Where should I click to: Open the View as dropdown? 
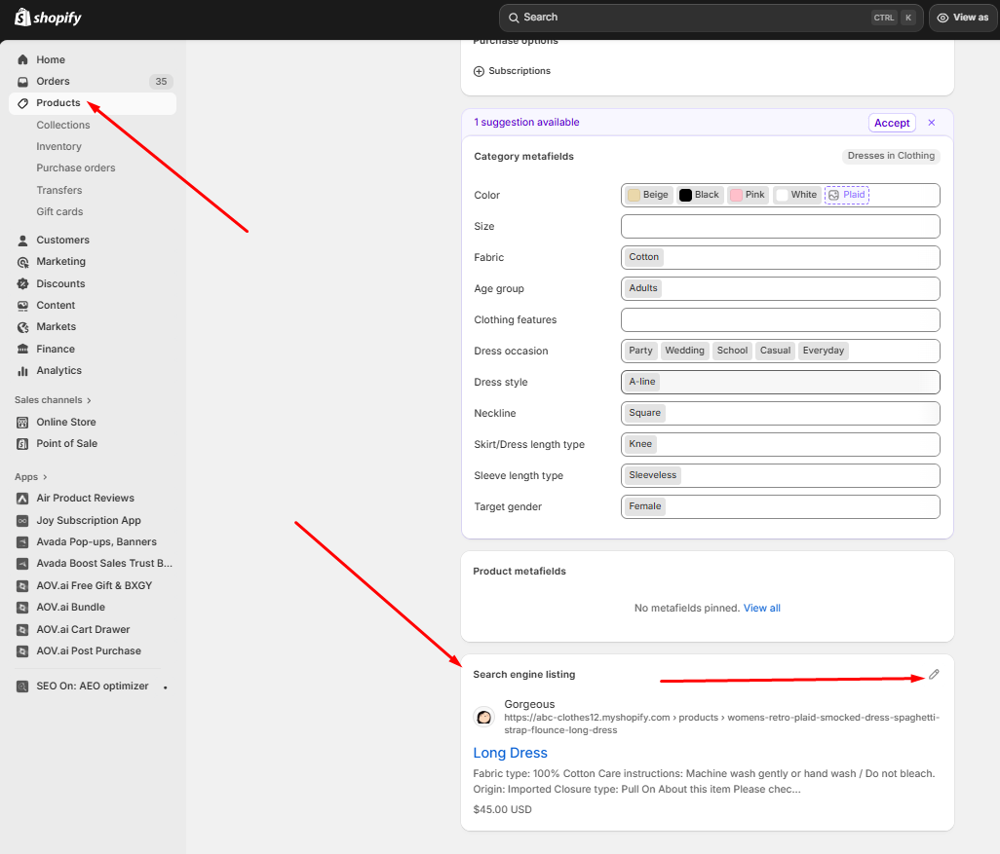click(962, 18)
